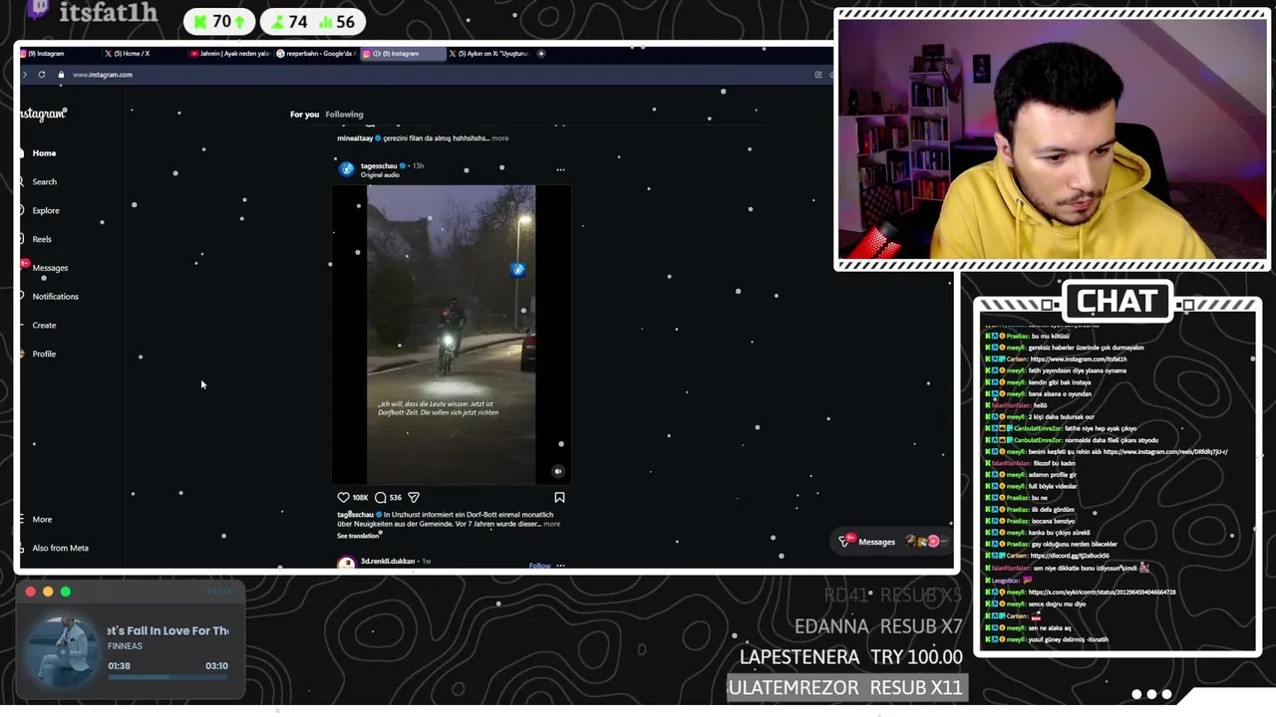Click the Instagram logo
This screenshot has width=1276, height=717.
(x=43, y=115)
